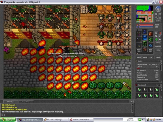
Task: Move minimap up one floor
Action: [160, 14]
